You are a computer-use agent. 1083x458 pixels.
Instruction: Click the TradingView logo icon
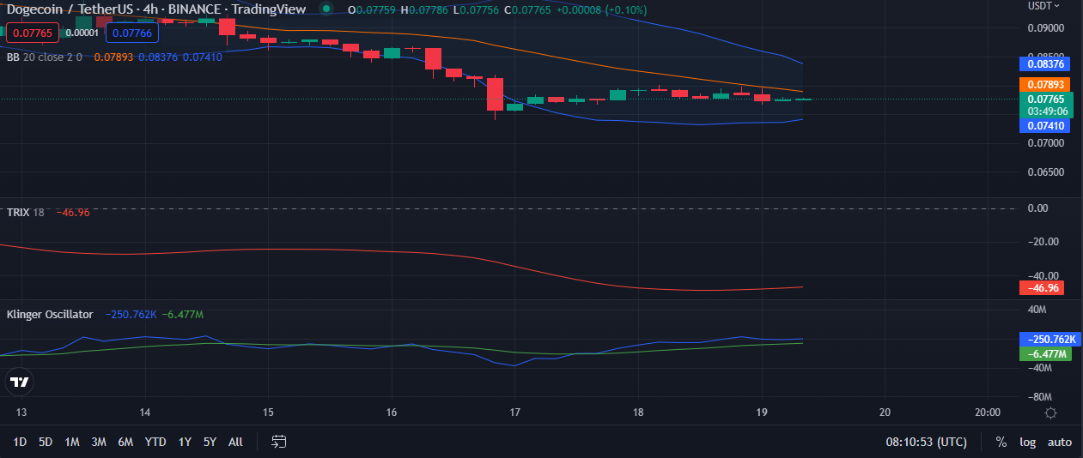[x=20, y=382]
